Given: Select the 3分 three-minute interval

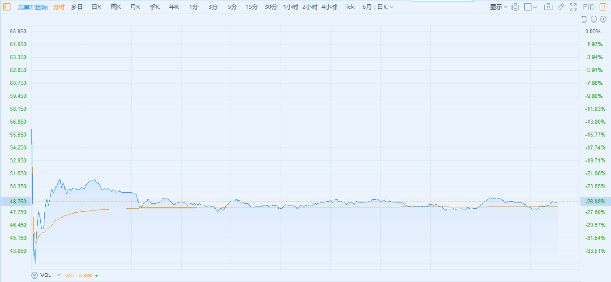Looking at the screenshot, I should [x=213, y=7].
